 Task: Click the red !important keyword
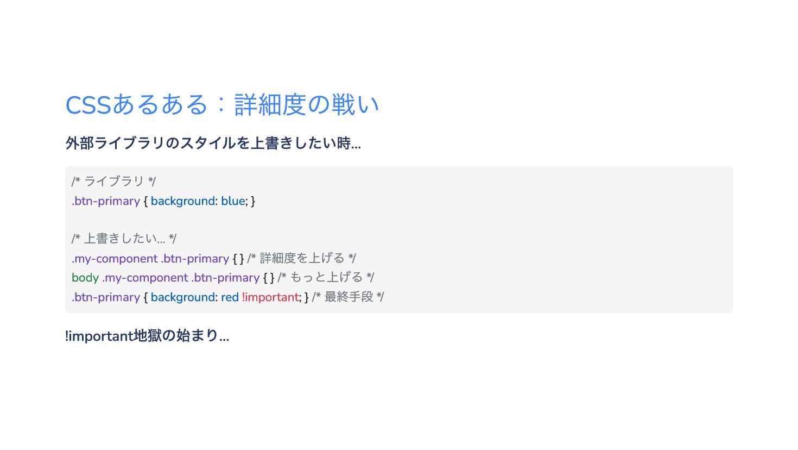click(270, 297)
